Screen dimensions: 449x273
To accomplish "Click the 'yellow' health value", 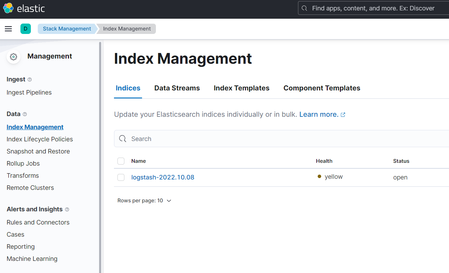I will click(334, 177).
